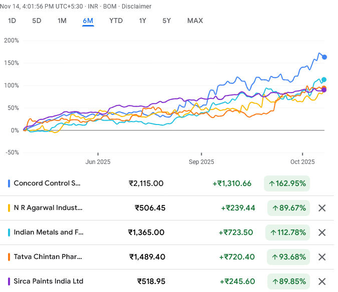Click the Jun 2025 axis label
Viewport: 338px width, 292px height.
coord(98,162)
